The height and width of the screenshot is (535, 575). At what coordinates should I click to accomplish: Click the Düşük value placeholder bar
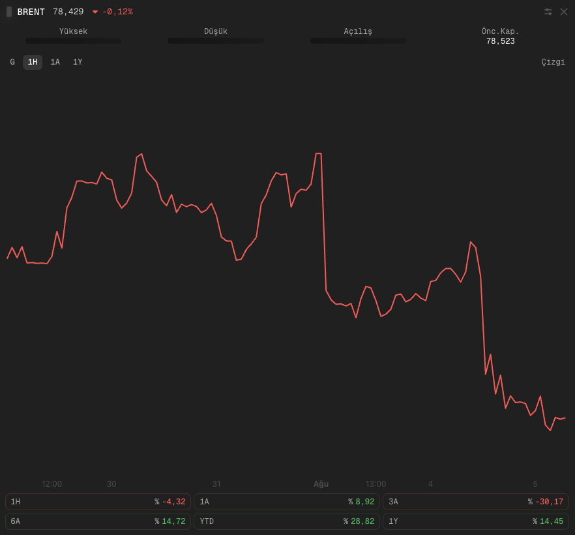[x=216, y=40]
